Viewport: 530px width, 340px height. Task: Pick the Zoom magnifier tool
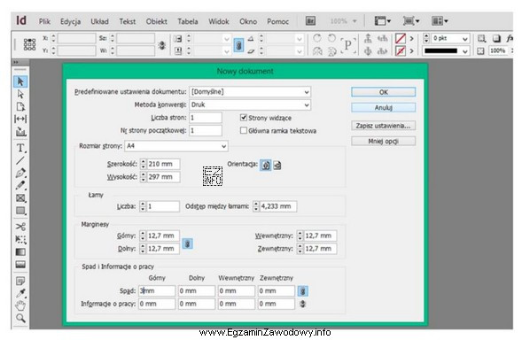20,318
